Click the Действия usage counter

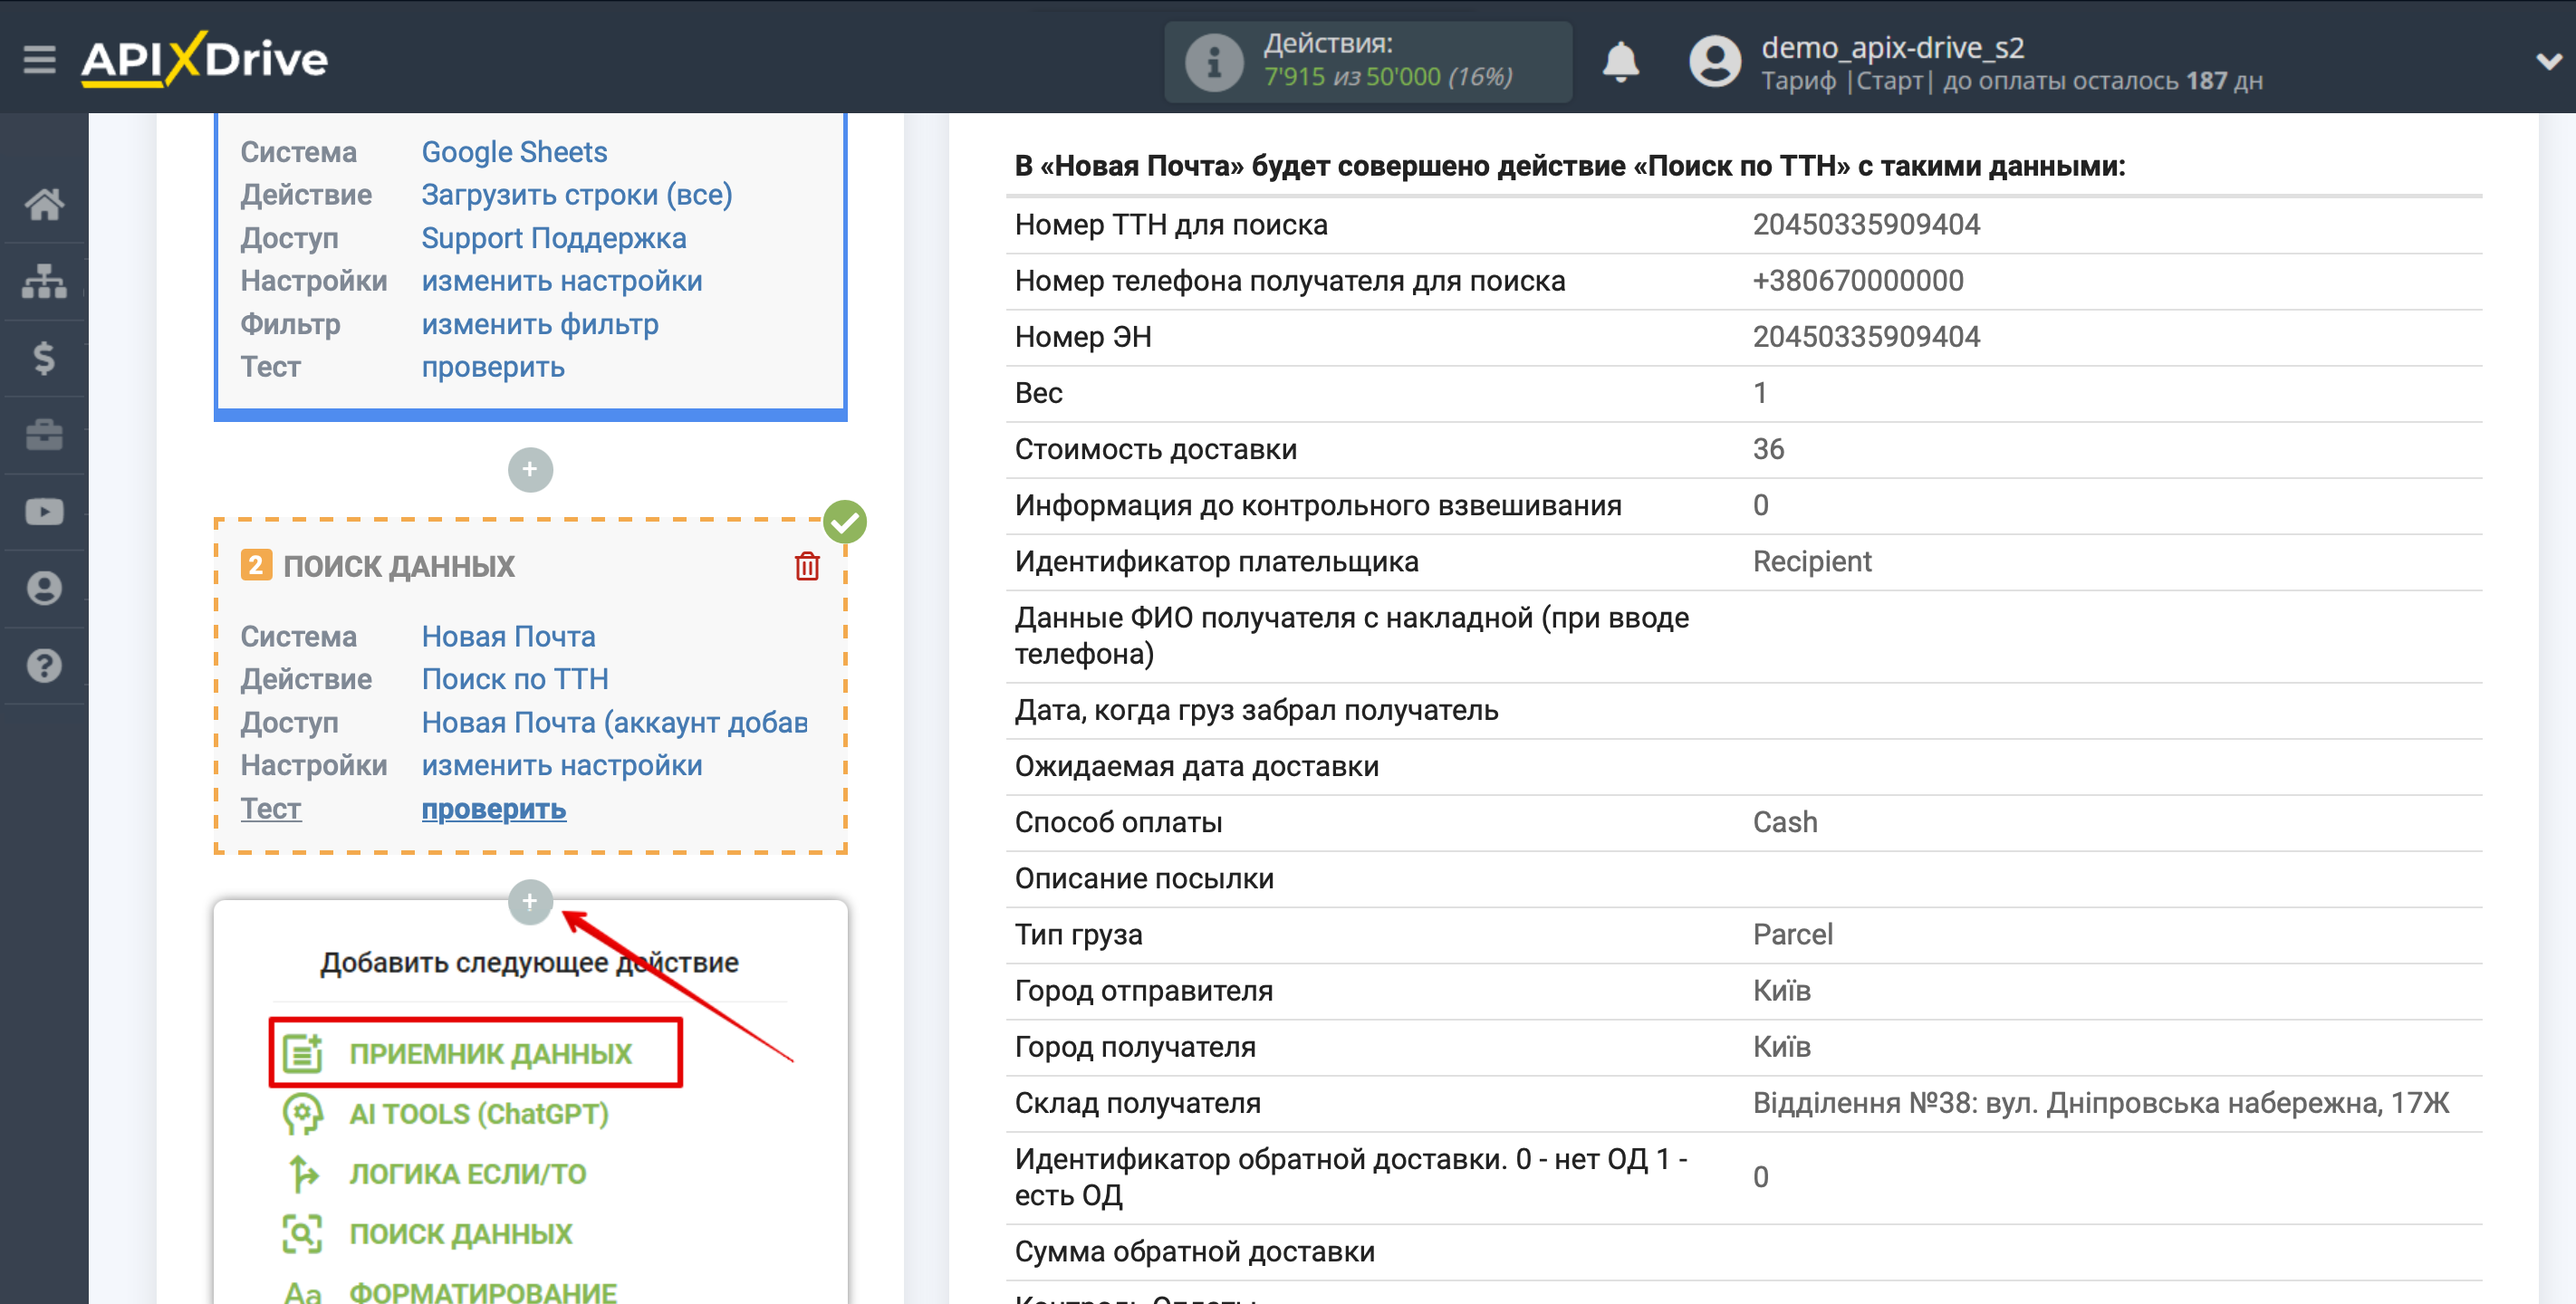pos(1367,61)
